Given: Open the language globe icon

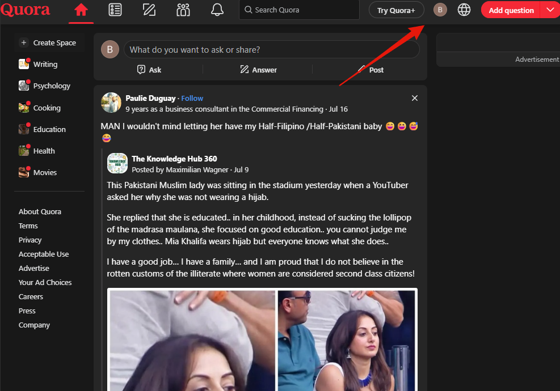Looking at the screenshot, I should pos(464,10).
